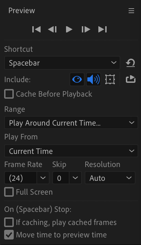Jump to last frame button

(x=102, y=29)
